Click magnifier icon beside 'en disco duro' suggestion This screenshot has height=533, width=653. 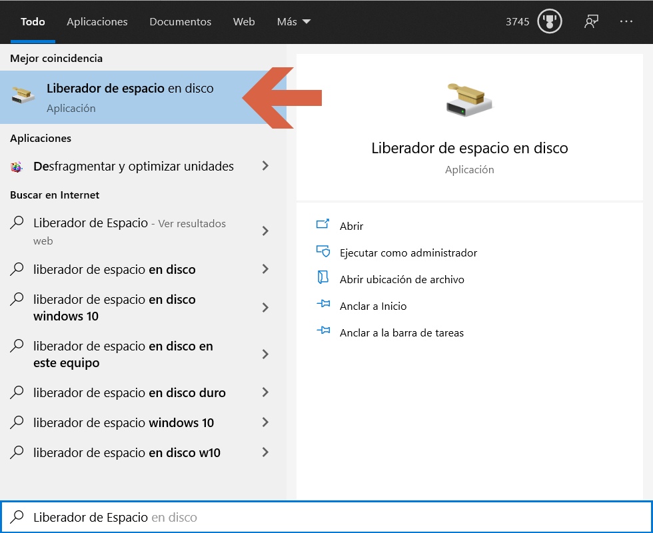coord(17,392)
